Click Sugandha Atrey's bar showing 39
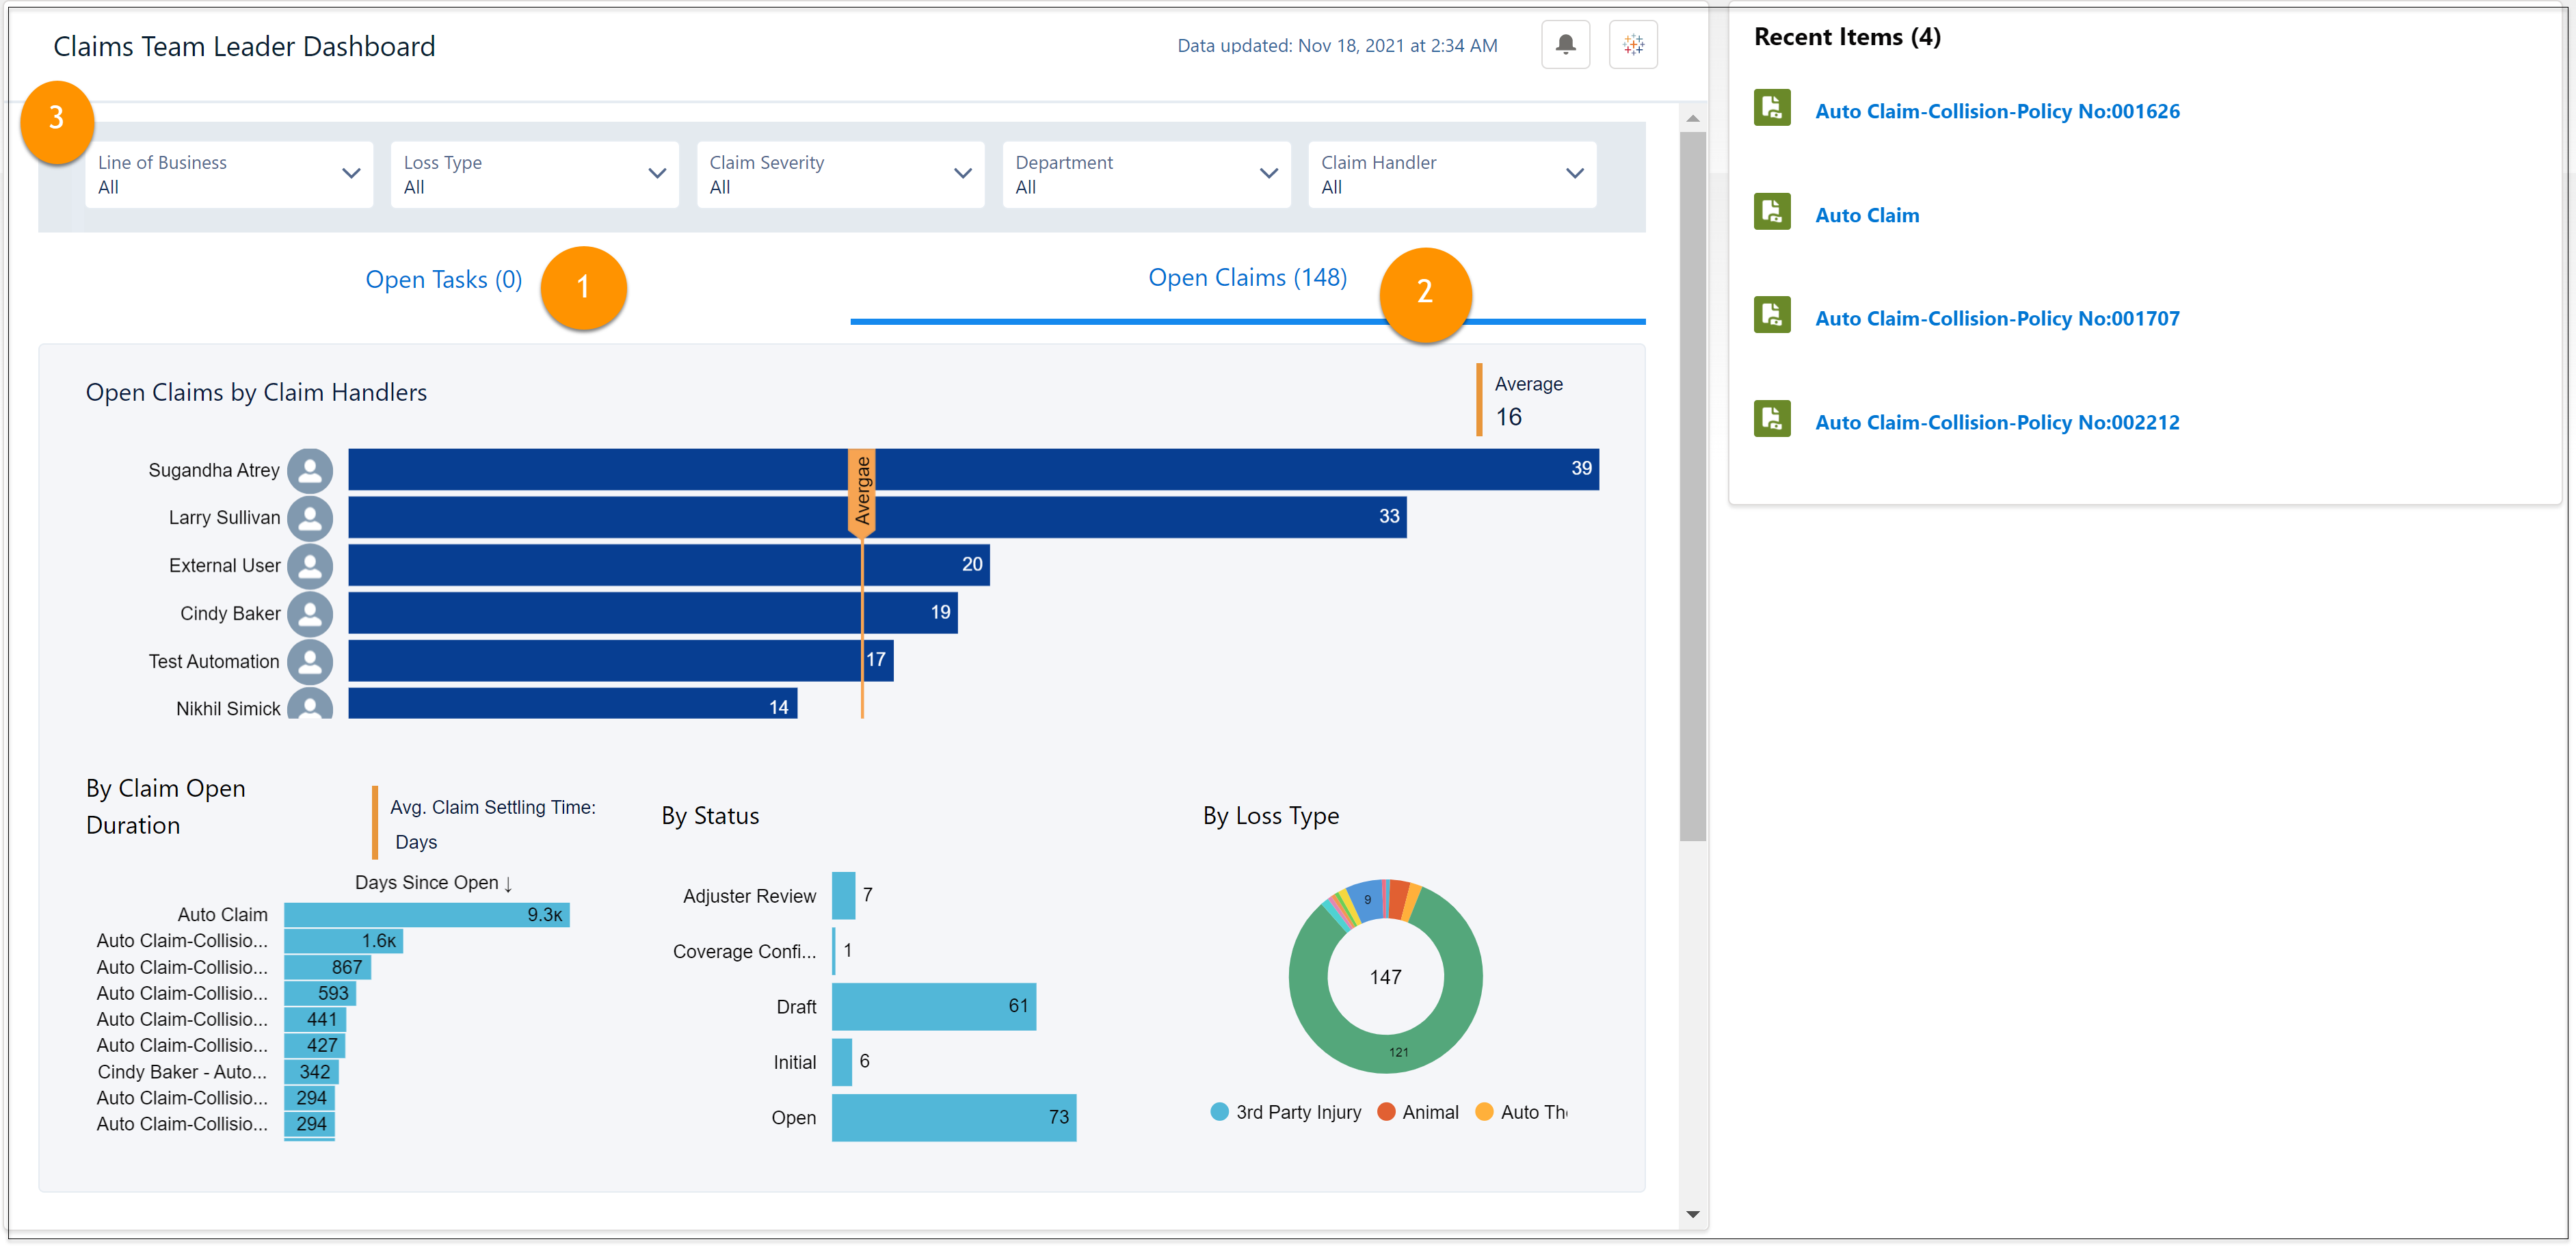2576x1246 pixels. [x=974, y=469]
